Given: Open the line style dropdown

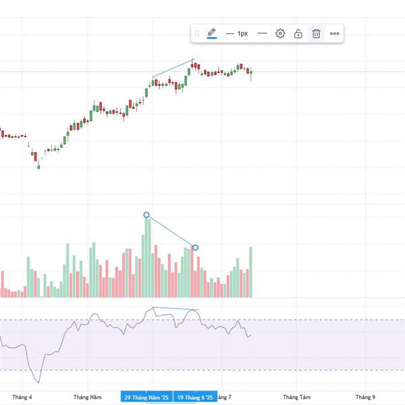Looking at the screenshot, I should (x=262, y=33).
